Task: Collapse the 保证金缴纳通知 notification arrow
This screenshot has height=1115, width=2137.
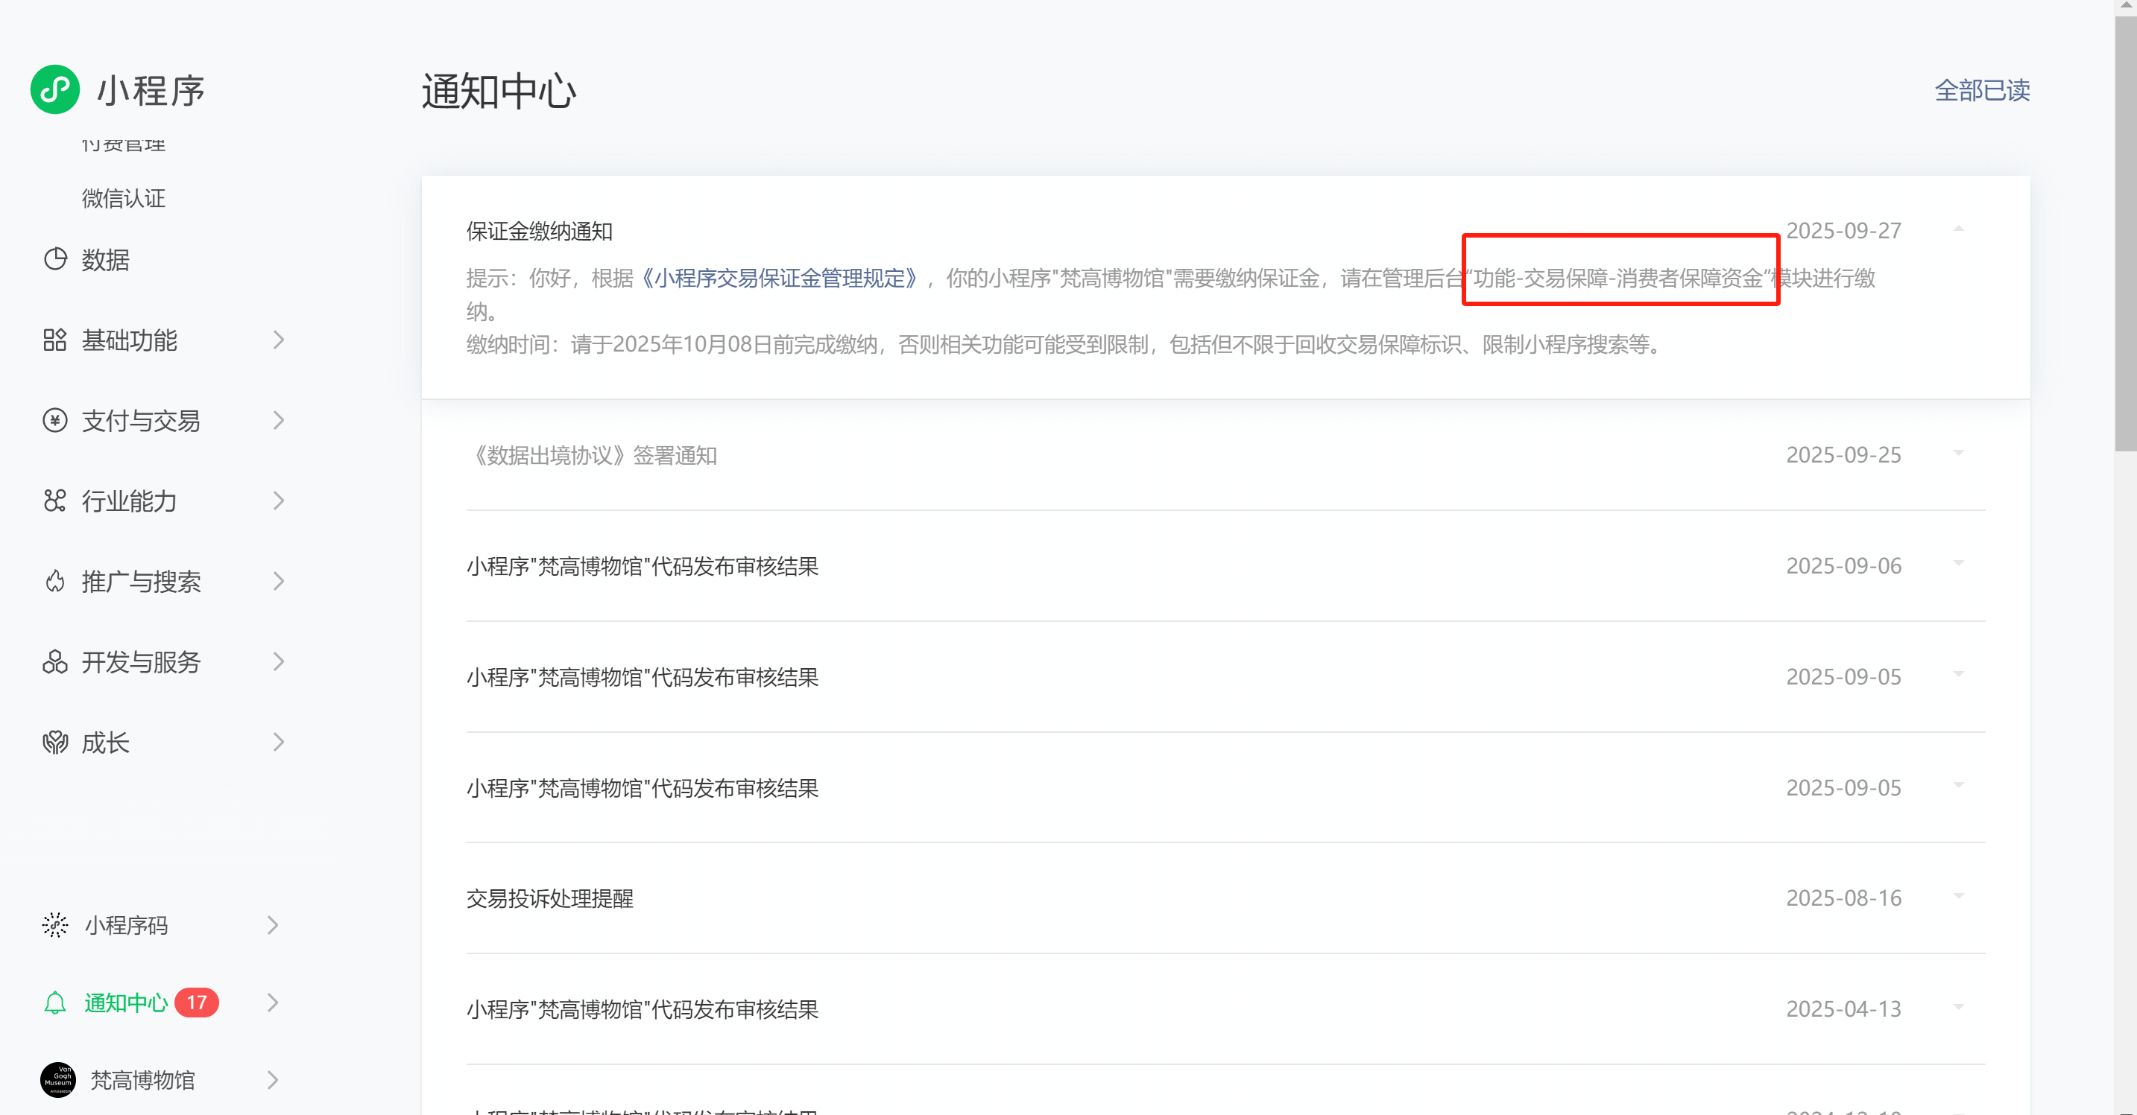Action: click(1958, 229)
